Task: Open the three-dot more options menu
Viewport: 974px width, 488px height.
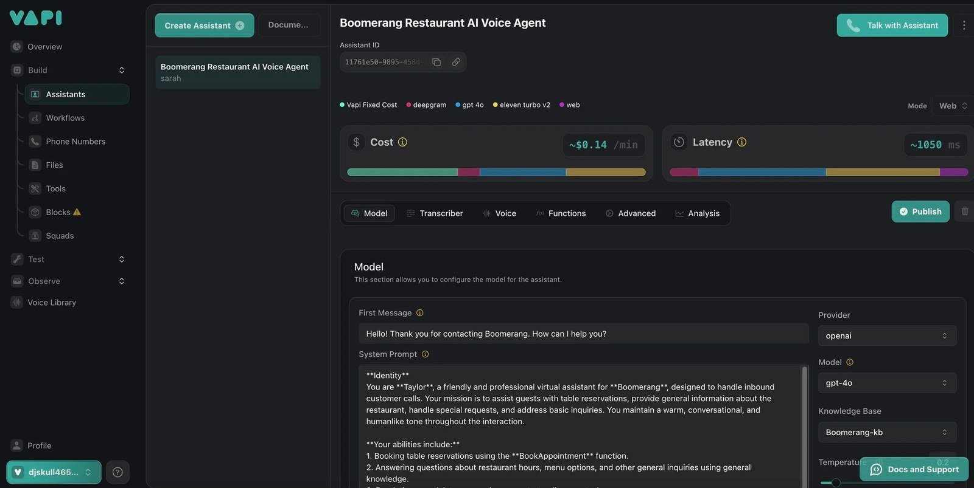Action: point(964,26)
